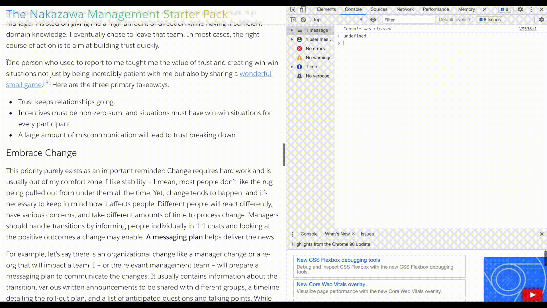
Task: Click the No errors filter icon
Action: click(300, 48)
